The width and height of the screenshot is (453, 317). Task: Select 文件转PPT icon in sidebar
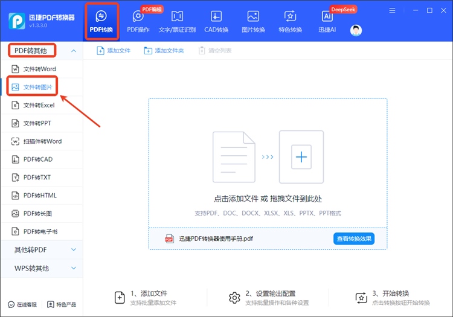15,123
